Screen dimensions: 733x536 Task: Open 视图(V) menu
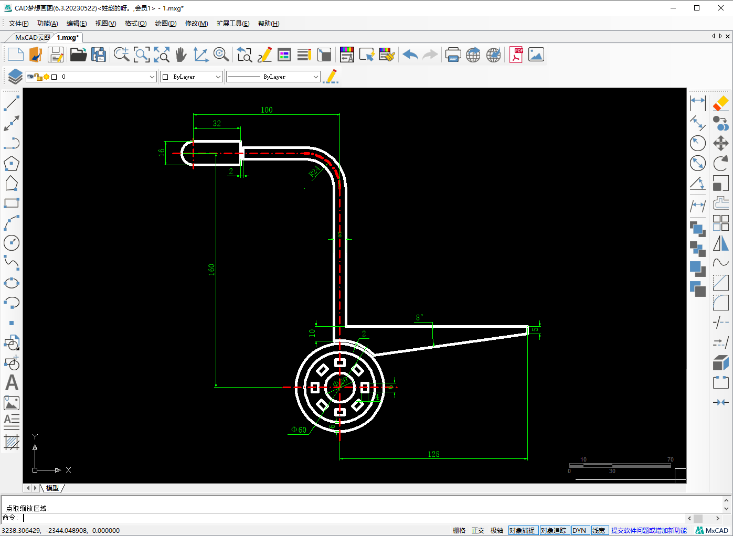pyautogui.click(x=105, y=23)
